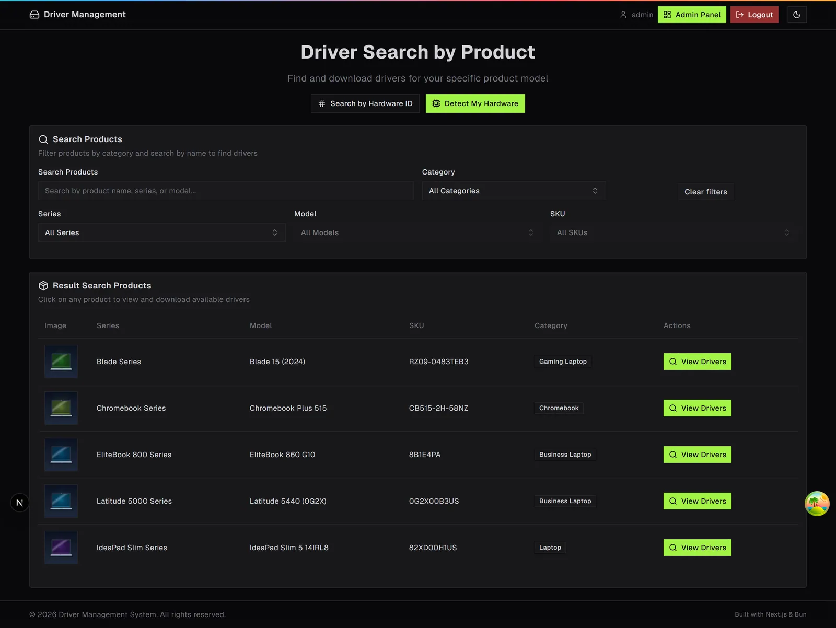Click the box icon beside Result Search Products
Image resolution: width=836 pixels, height=628 pixels.
(x=43, y=286)
